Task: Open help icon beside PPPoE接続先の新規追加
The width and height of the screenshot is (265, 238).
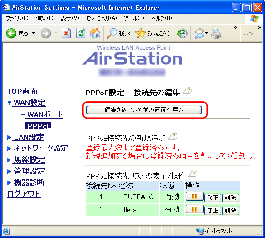Action: [x=173, y=136]
